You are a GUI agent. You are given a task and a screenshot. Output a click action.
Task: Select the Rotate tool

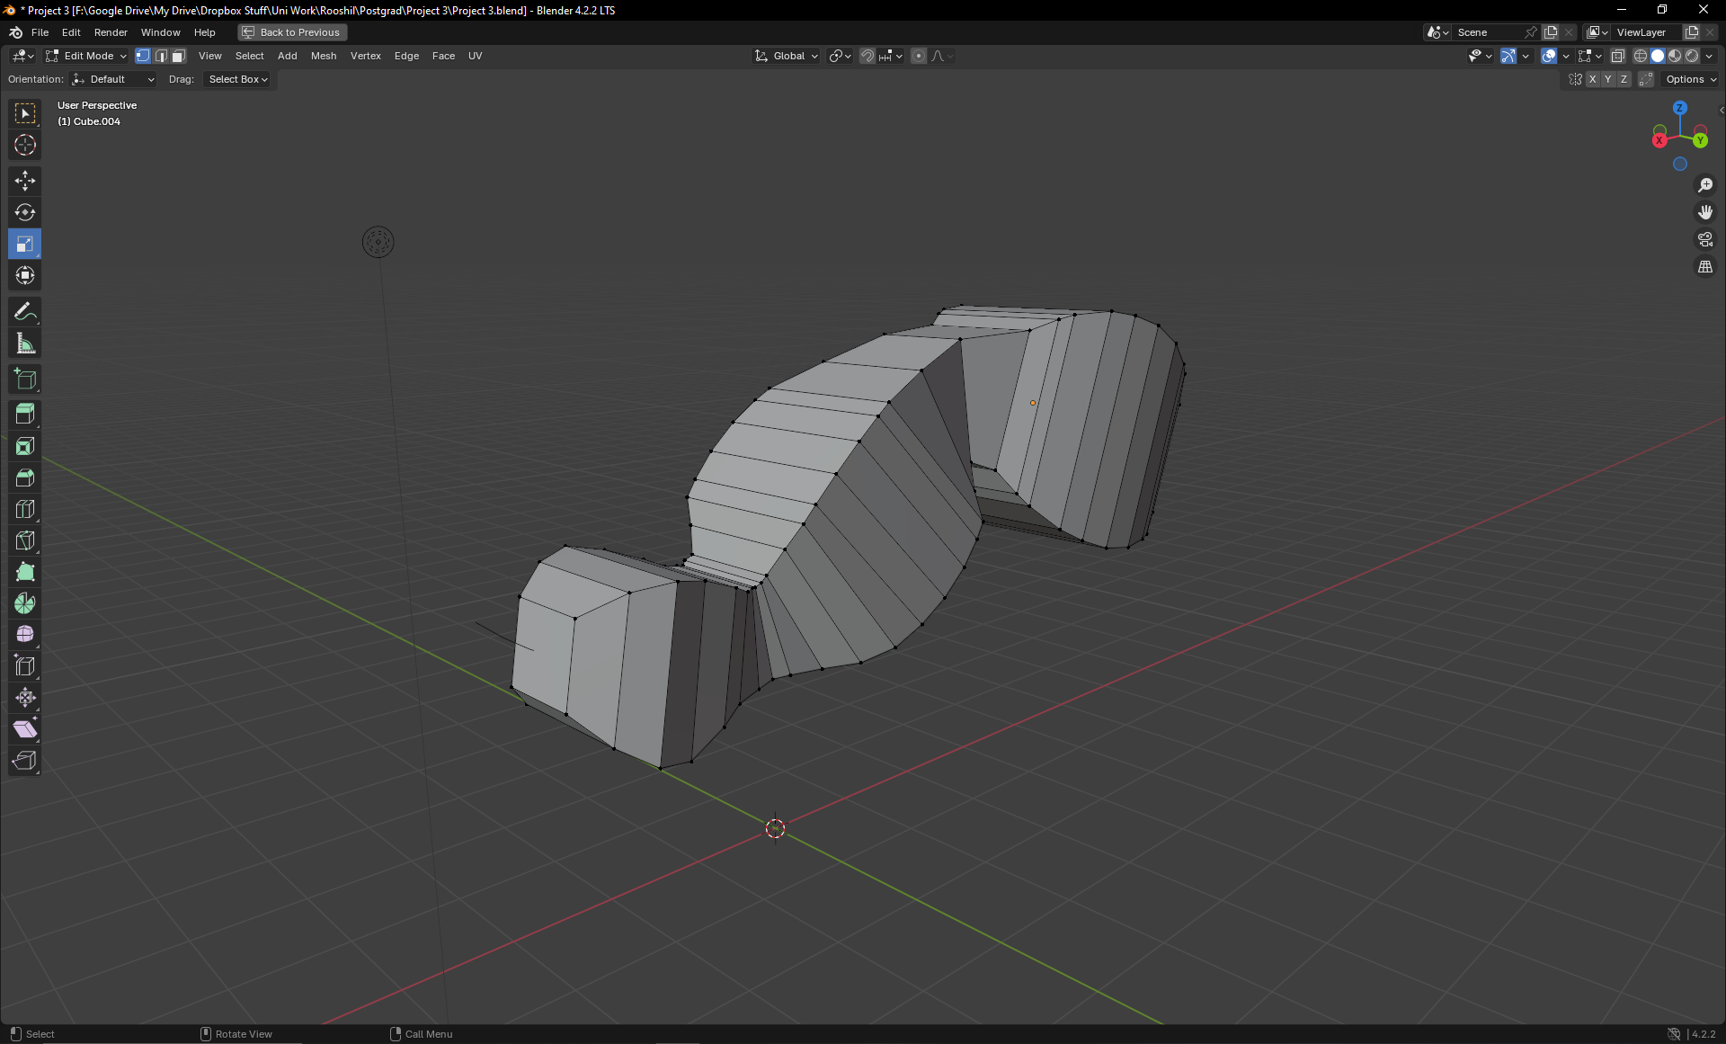pos(25,212)
